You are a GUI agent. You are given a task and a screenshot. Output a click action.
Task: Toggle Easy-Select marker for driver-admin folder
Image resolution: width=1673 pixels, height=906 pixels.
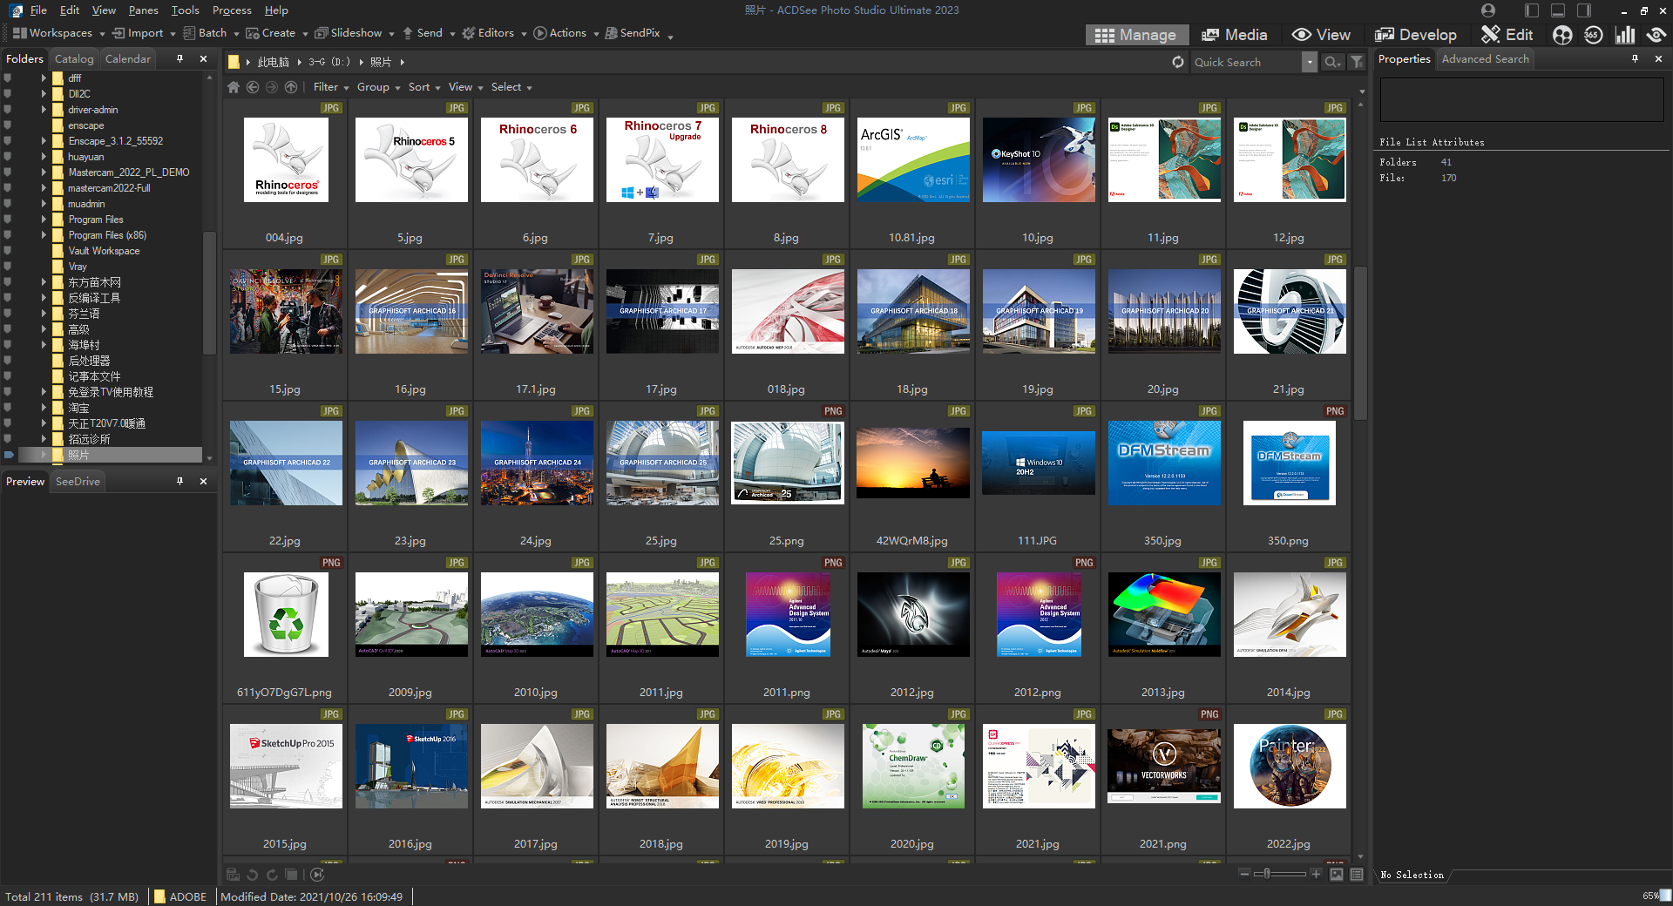pyautogui.click(x=8, y=110)
